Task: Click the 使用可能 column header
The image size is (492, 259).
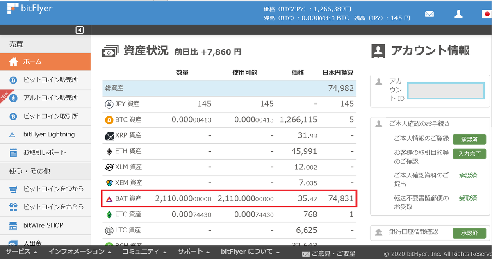Action: click(x=245, y=73)
